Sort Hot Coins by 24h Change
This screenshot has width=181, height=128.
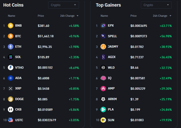(x=69, y=16)
